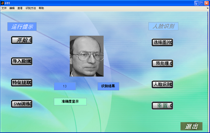Select the 导入数据 import data button

coord(22,61)
